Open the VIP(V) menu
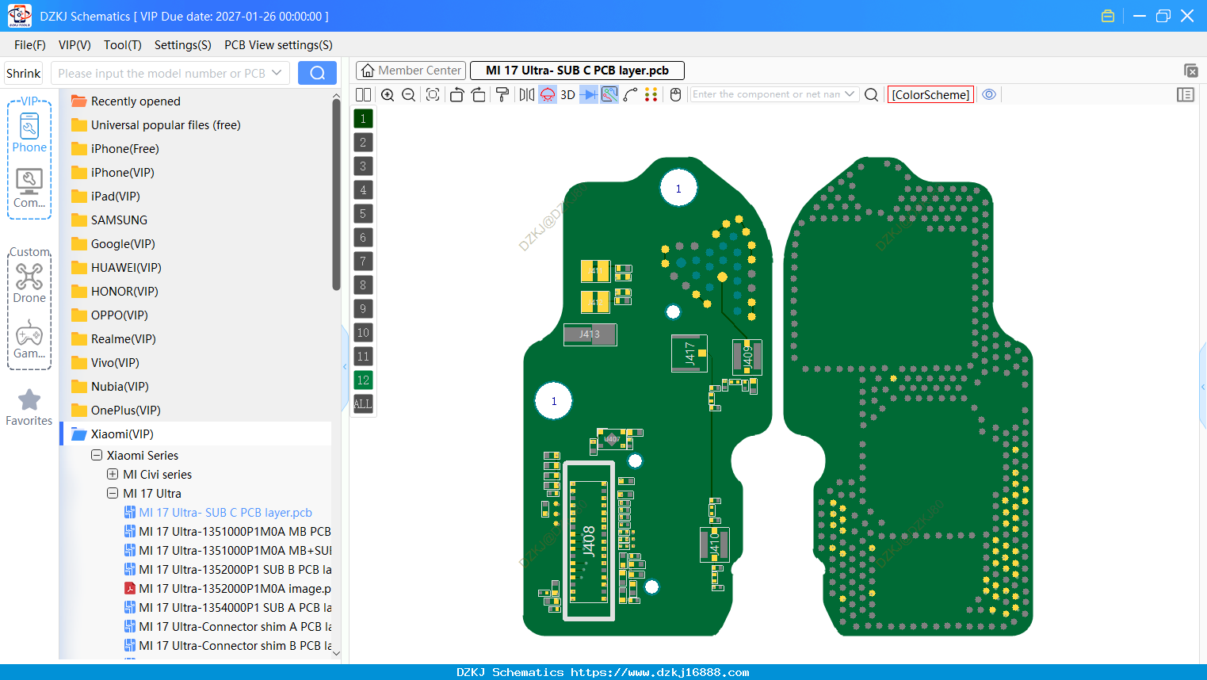This screenshot has height=680, width=1207. 74,44
